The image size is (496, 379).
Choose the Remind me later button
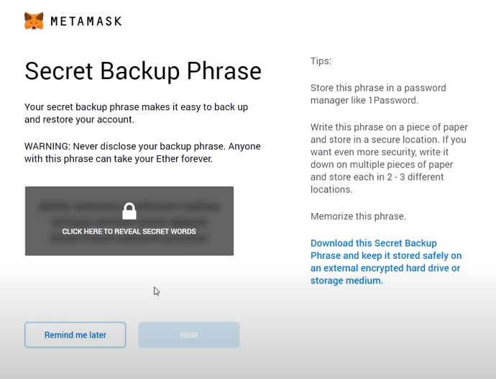[75, 334]
